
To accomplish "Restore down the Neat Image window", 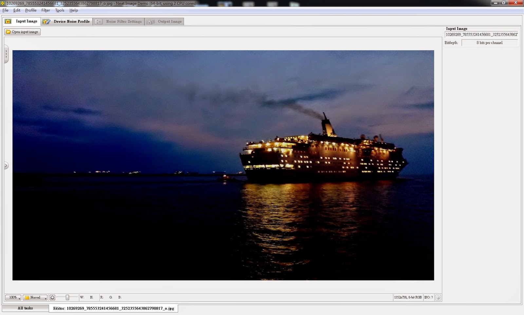I will (x=504, y=3).
